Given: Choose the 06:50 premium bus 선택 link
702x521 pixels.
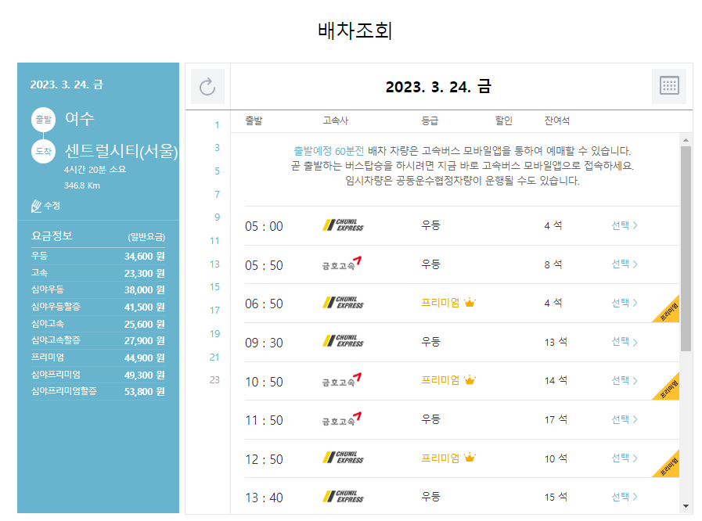Looking at the screenshot, I should click(x=624, y=303).
